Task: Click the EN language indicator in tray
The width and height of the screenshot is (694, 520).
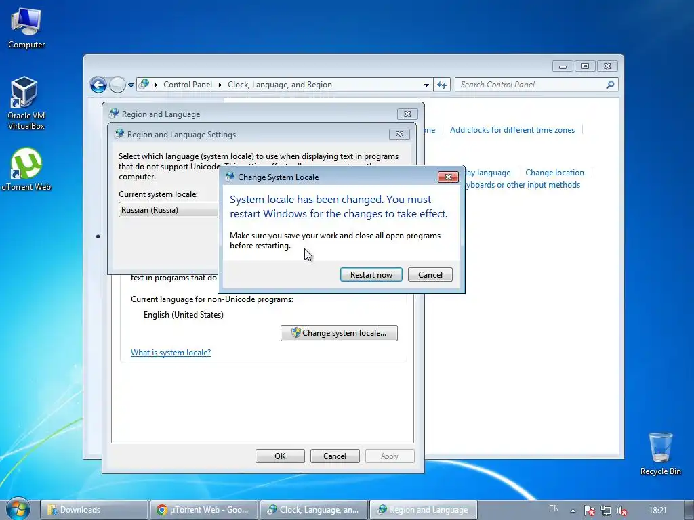Action: [x=554, y=508]
